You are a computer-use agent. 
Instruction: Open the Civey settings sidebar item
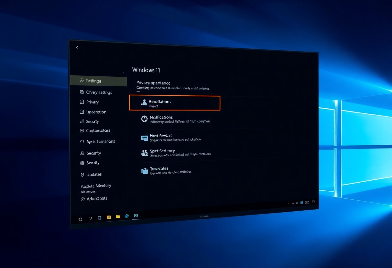pyautogui.click(x=96, y=92)
